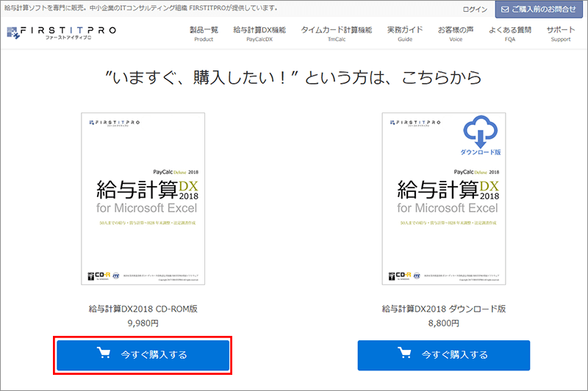Open the 製品一覧 Product menu
This screenshot has height=391, width=588.
click(204, 34)
